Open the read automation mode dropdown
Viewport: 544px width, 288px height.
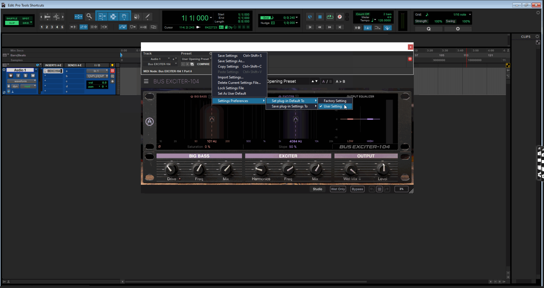[28, 86]
